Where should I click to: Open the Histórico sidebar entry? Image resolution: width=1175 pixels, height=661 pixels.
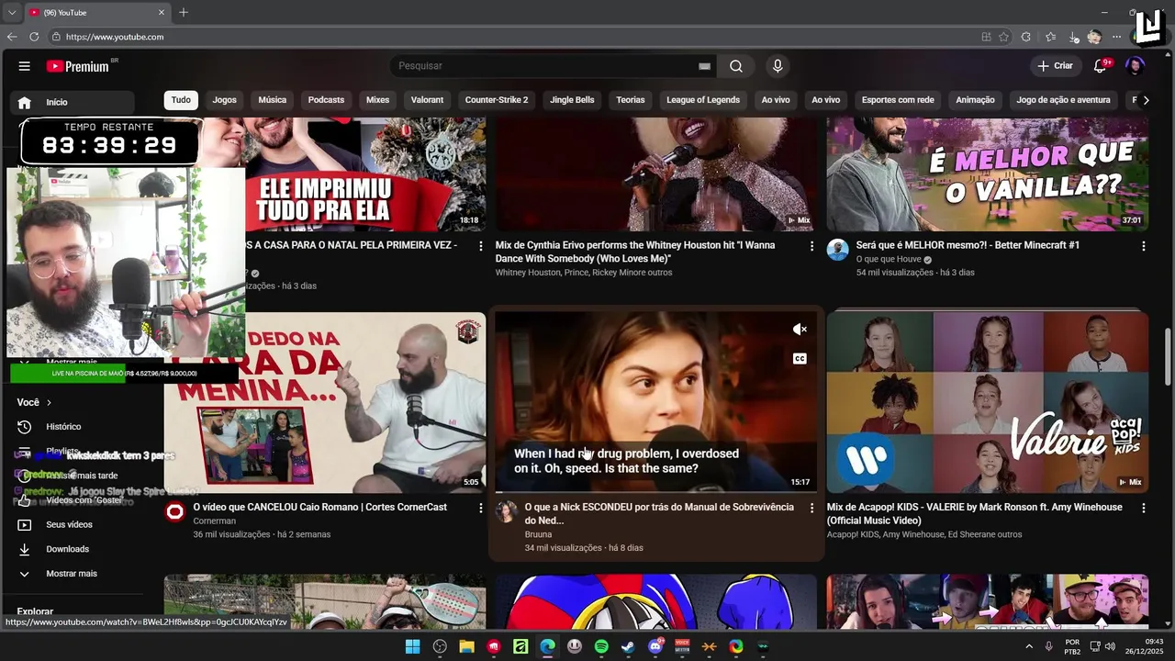tap(63, 427)
